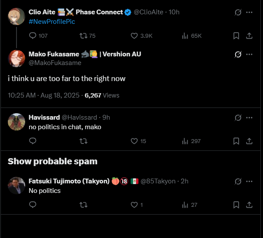Open Havissard's profile picture
The width and height of the screenshot is (263, 238).
click(x=16, y=122)
